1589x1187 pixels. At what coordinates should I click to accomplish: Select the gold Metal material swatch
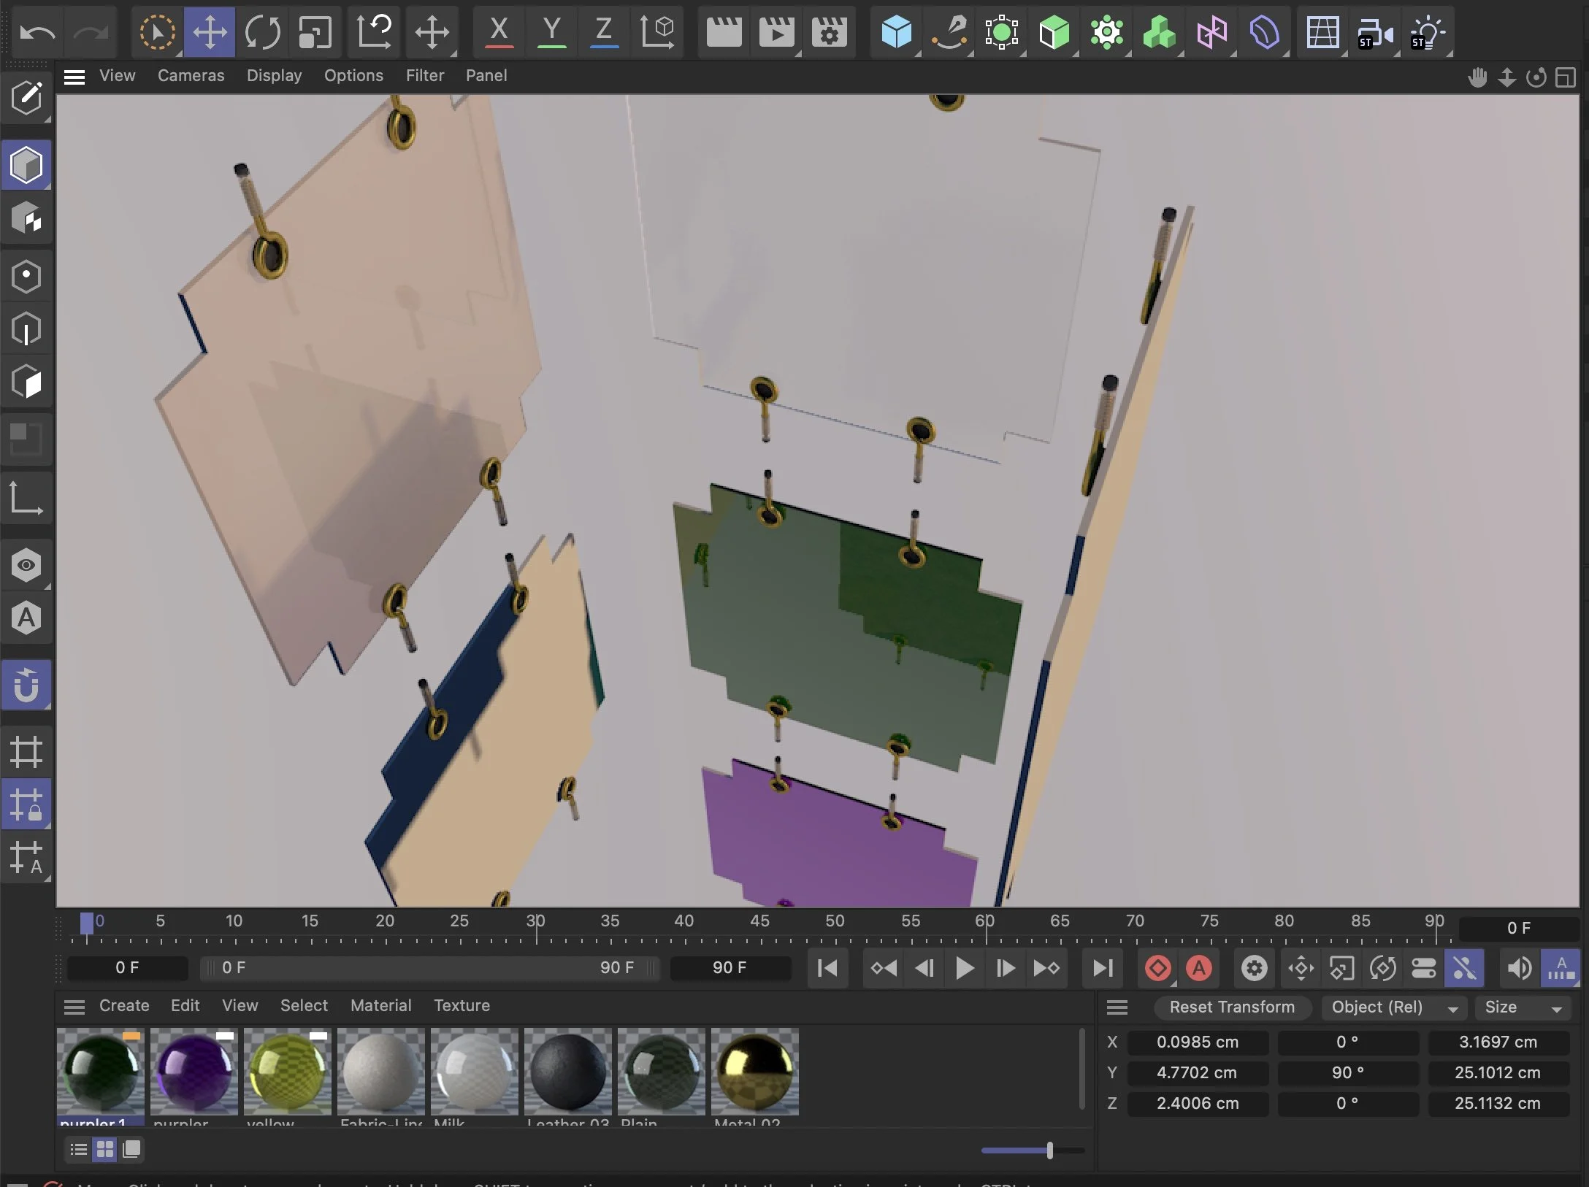pos(755,1072)
